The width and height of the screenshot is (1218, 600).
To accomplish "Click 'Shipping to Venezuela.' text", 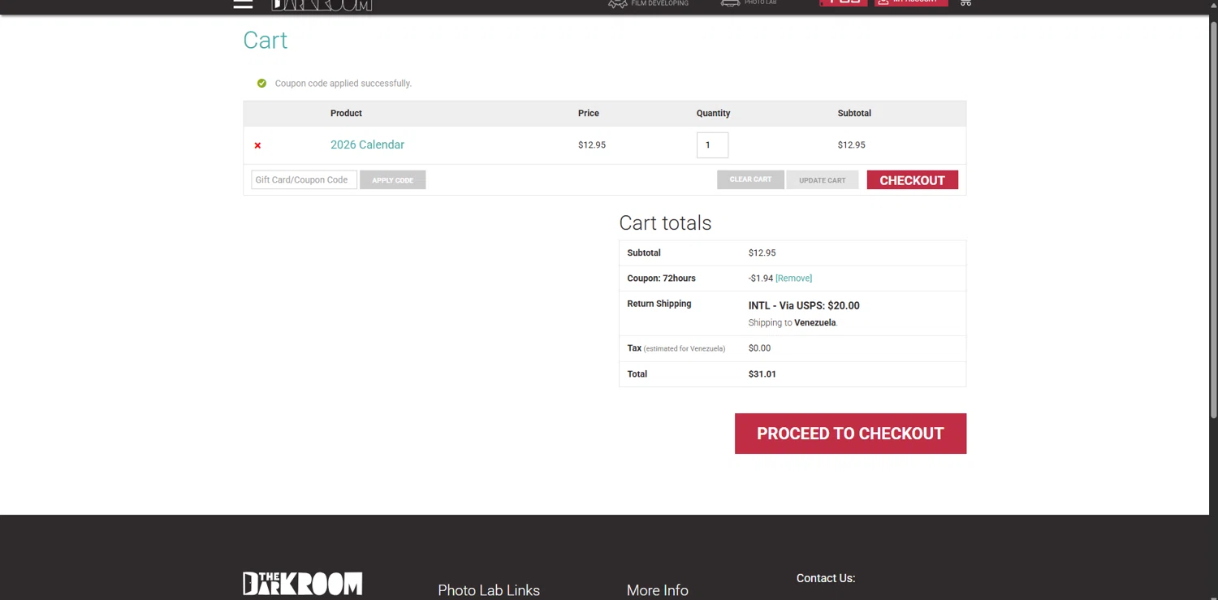I will click(793, 323).
